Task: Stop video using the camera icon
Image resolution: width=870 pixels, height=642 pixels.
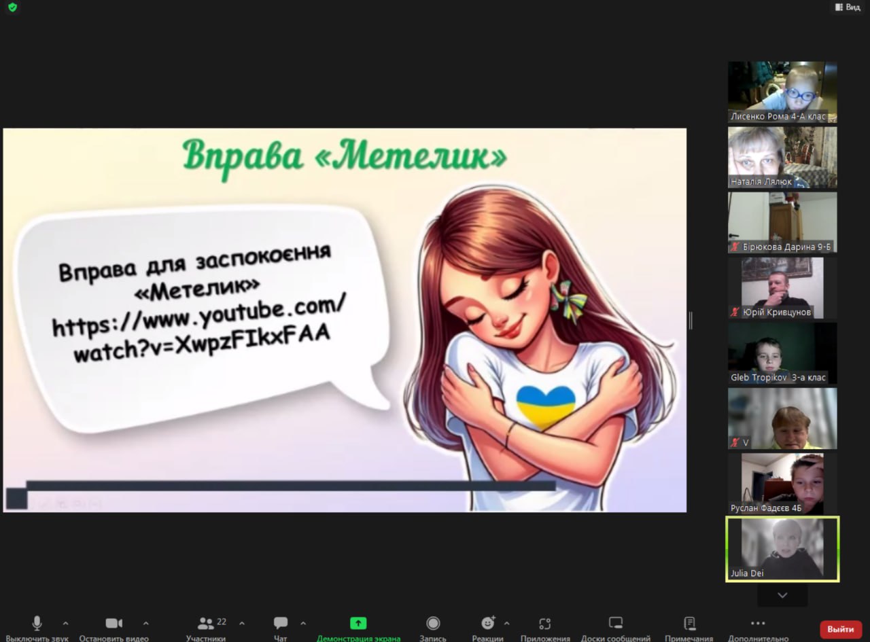Action: click(114, 623)
